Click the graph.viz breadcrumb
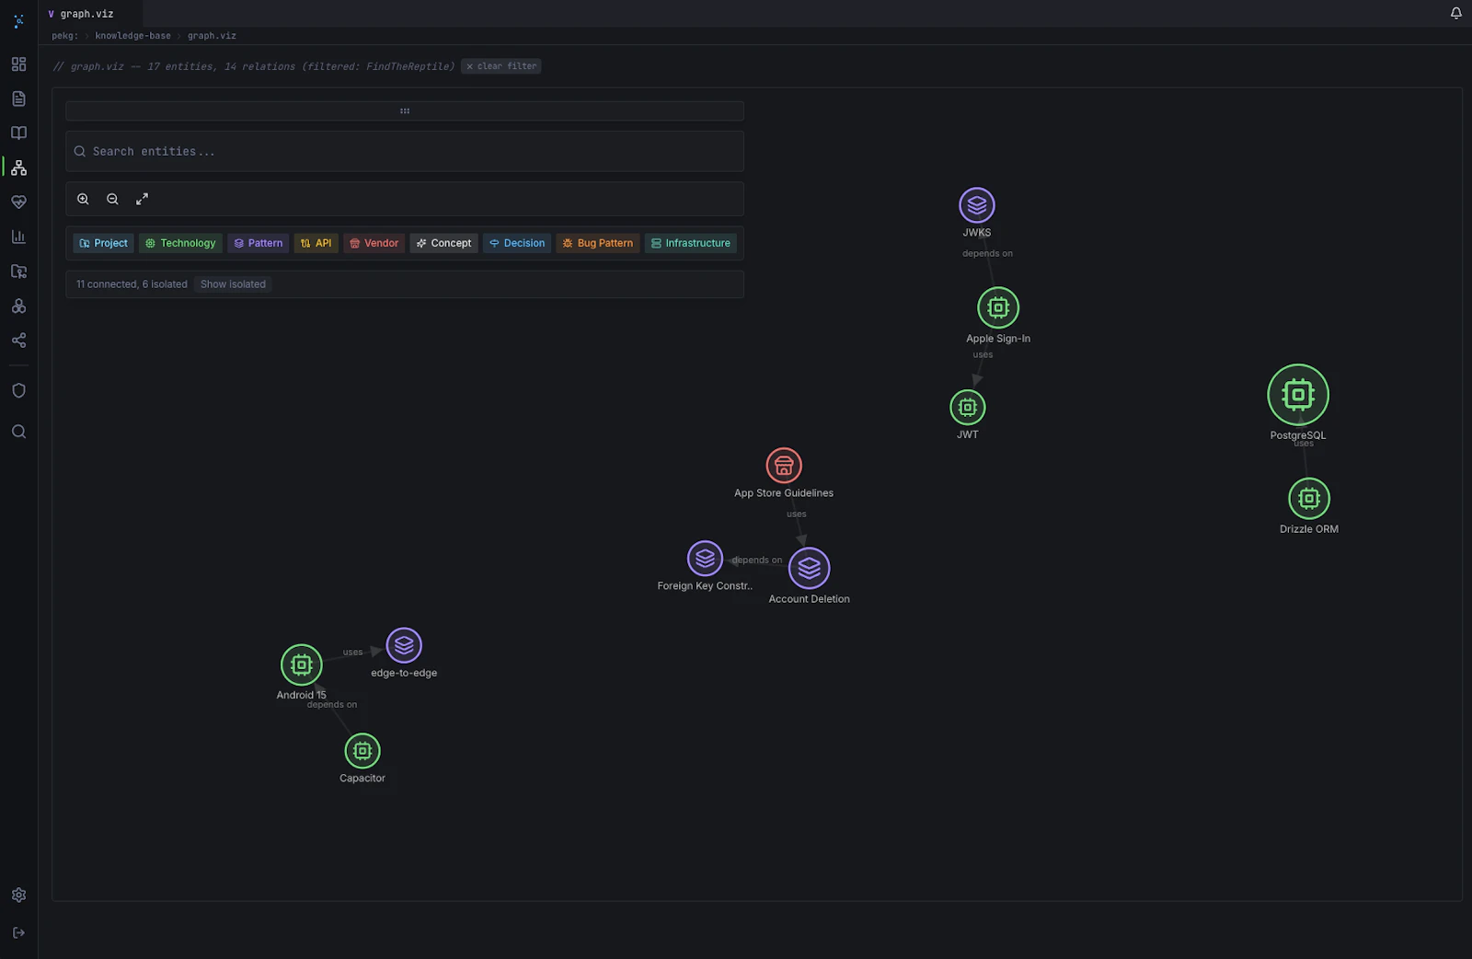 tap(212, 36)
